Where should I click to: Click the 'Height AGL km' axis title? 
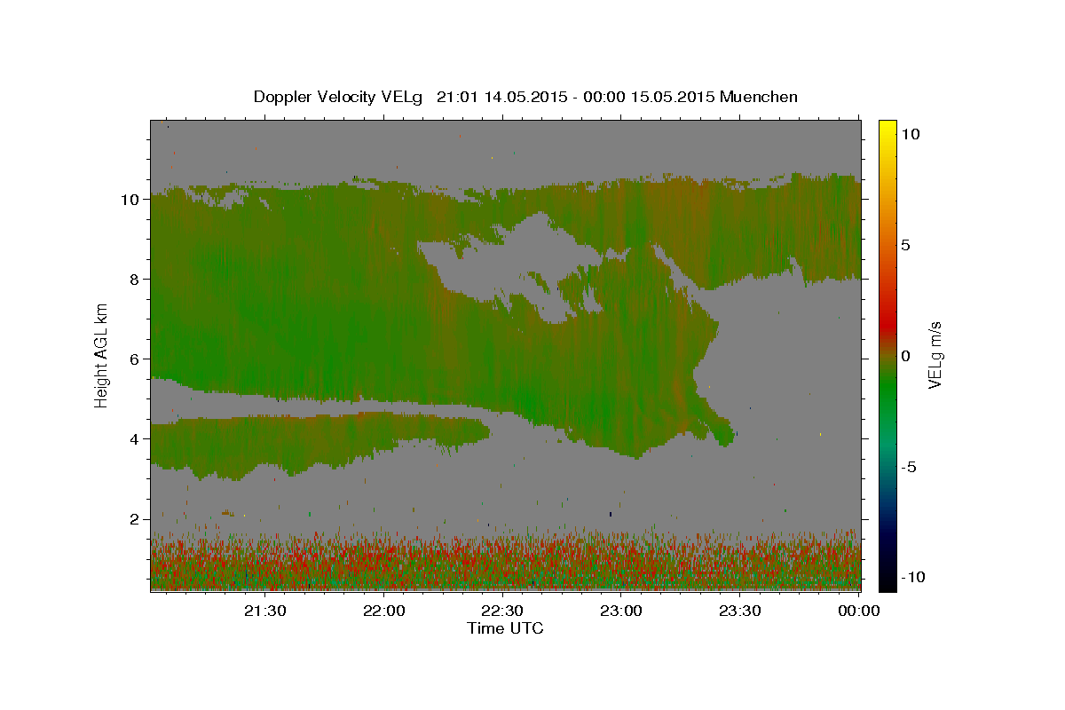point(102,354)
